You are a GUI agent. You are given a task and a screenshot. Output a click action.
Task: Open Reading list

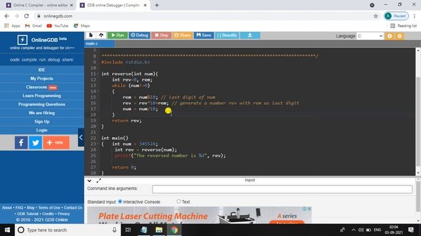(x=403, y=26)
